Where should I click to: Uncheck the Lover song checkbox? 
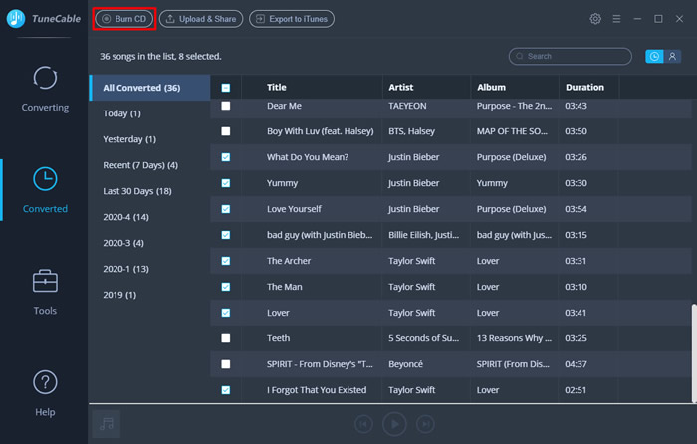click(x=226, y=313)
